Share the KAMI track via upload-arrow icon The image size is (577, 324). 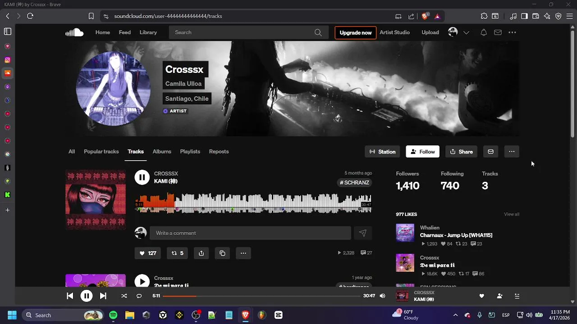(201, 253)
